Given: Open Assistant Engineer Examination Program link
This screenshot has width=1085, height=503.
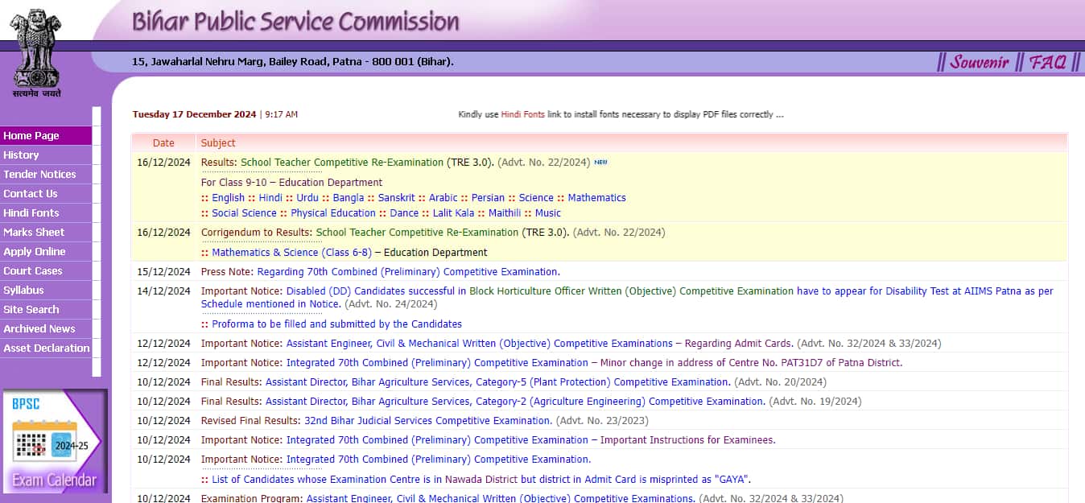Looking at the screenshot, I should 501,498.
